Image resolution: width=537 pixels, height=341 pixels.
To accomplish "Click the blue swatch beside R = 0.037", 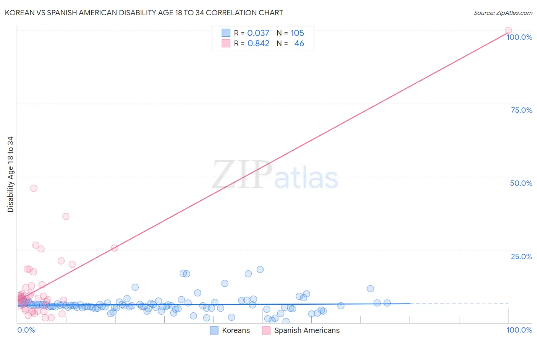I will 226,33.
